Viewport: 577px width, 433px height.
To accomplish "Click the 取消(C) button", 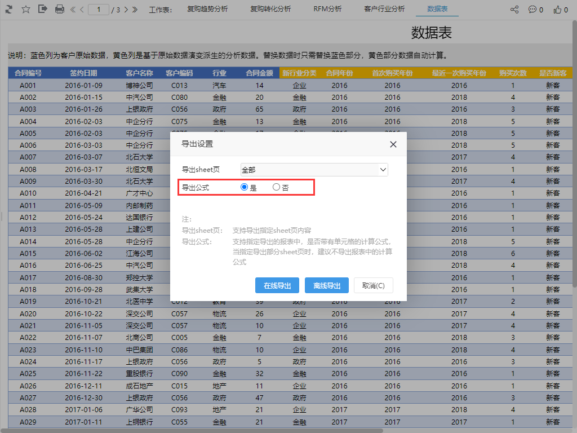I will tap(374, 285).
